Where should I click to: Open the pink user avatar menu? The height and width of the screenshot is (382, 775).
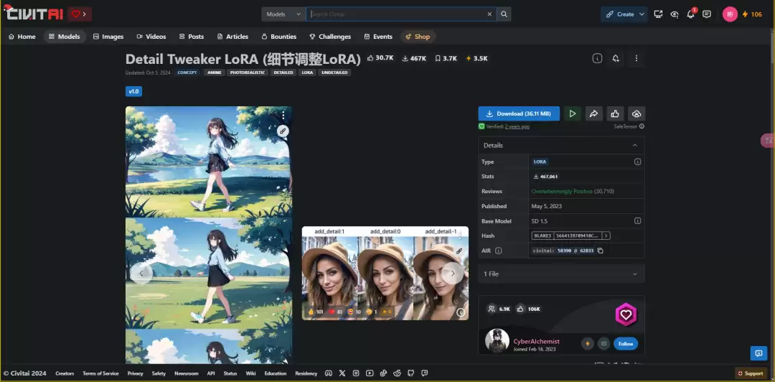(730, 14)
